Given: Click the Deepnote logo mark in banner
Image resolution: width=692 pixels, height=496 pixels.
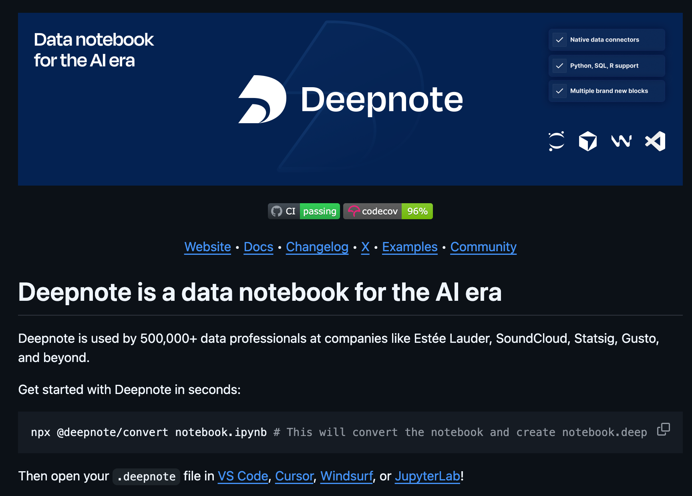Looking at the screenshot, I should point(262,99).
